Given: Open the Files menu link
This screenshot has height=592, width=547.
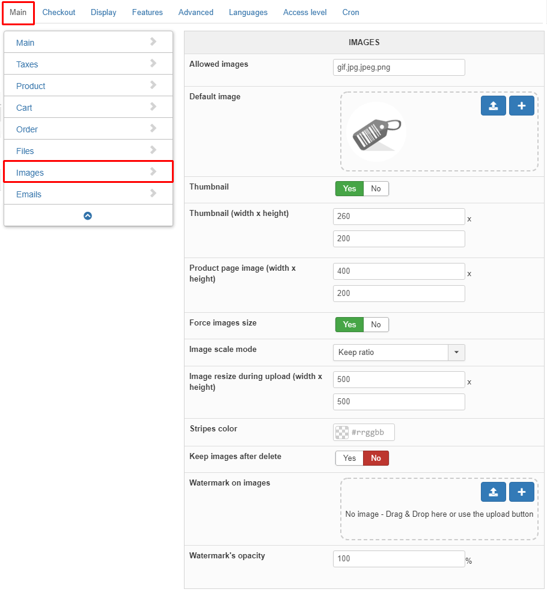Looking at the screenshot, I should [x=25, y=151].
